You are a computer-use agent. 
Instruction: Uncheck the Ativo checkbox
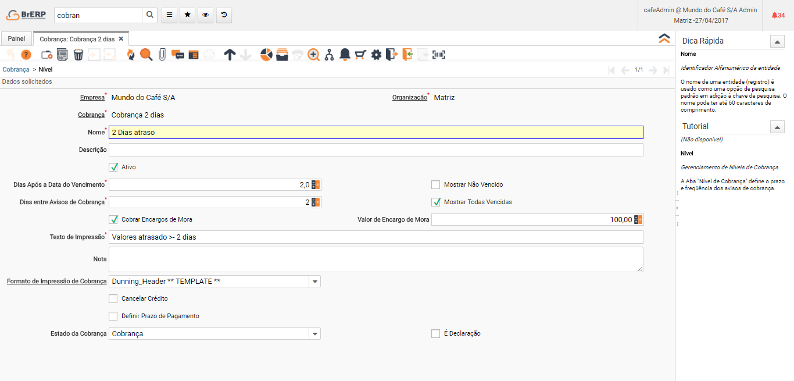(114, 168)
